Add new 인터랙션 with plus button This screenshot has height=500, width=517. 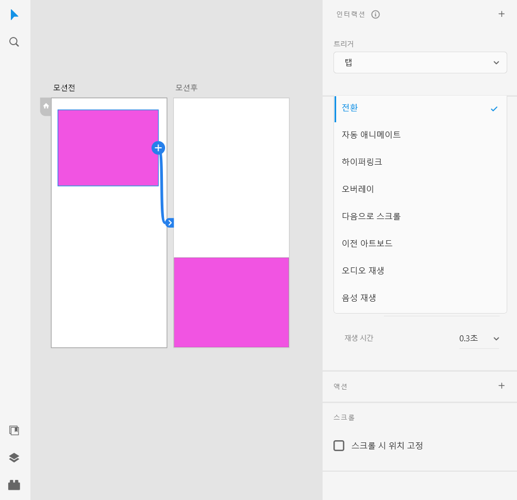click(501, 14)
